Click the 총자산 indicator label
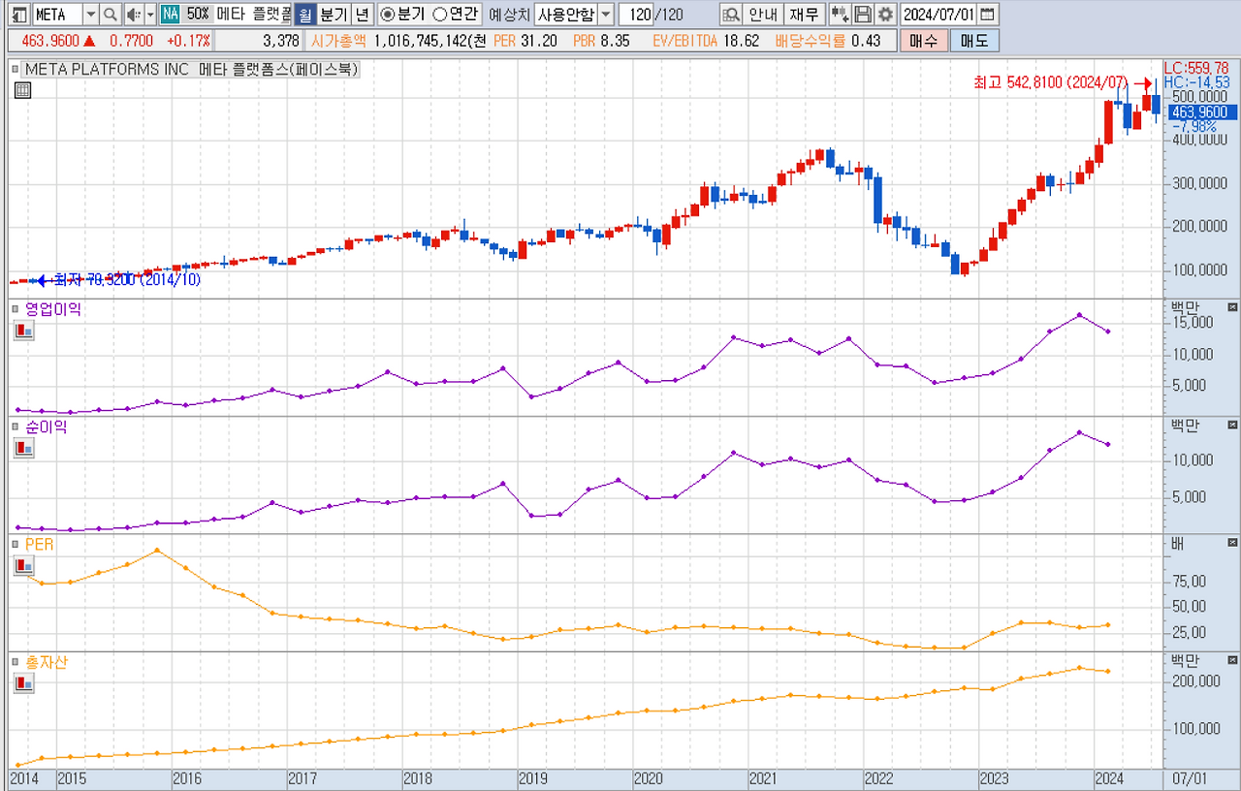The height and width of the screenshot is (791, 1241). coord(47,662)
